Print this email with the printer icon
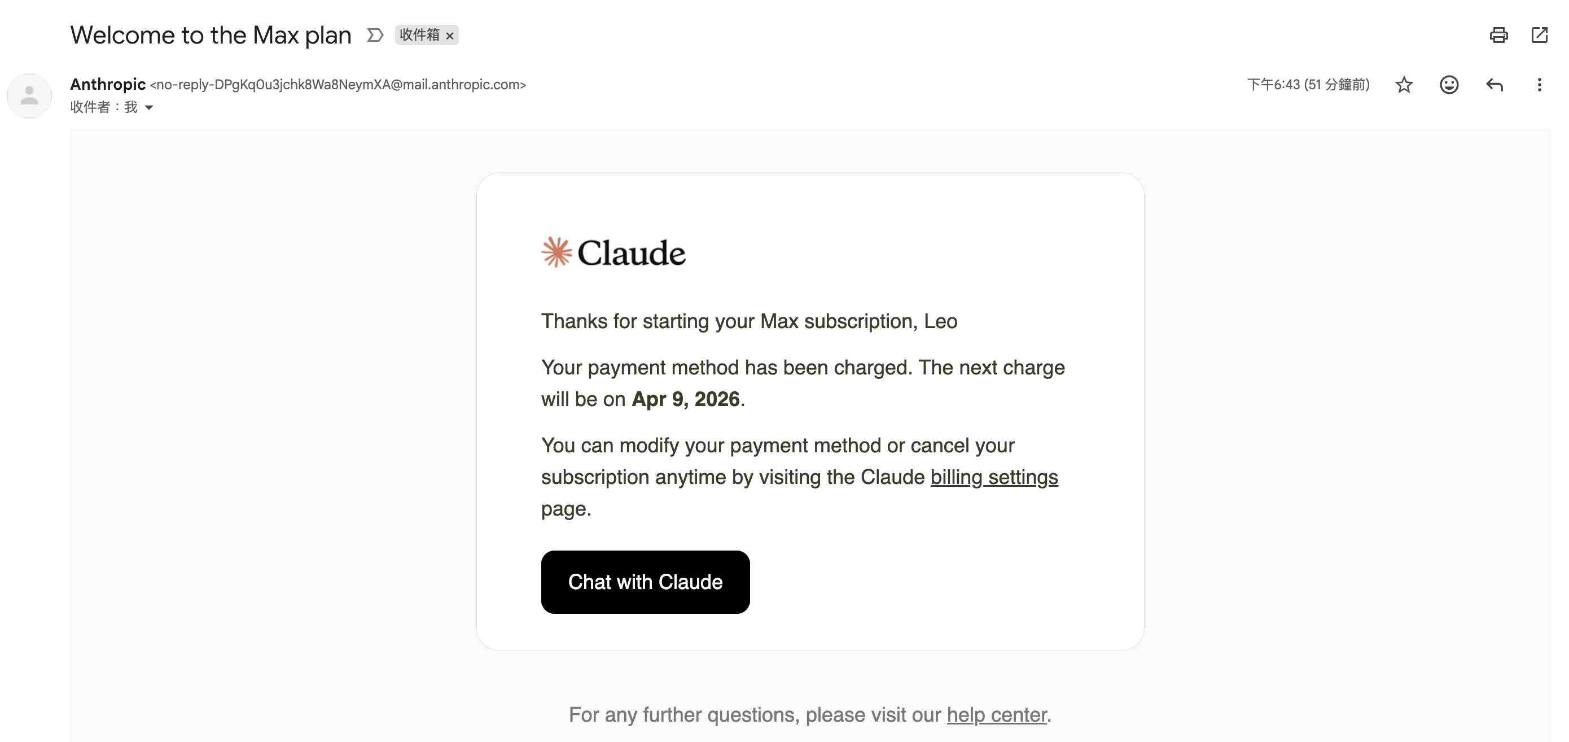1569x742 pixels. click(x=1498, y=36)
